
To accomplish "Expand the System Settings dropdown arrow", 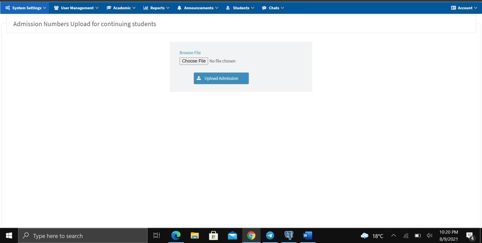I will pos(45,8).
